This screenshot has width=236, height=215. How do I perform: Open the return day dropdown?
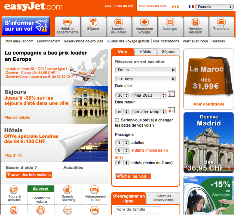point(122,112)
